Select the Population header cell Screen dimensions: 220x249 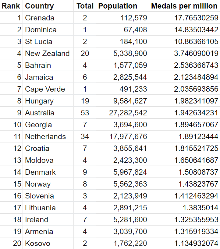[118, 6]
